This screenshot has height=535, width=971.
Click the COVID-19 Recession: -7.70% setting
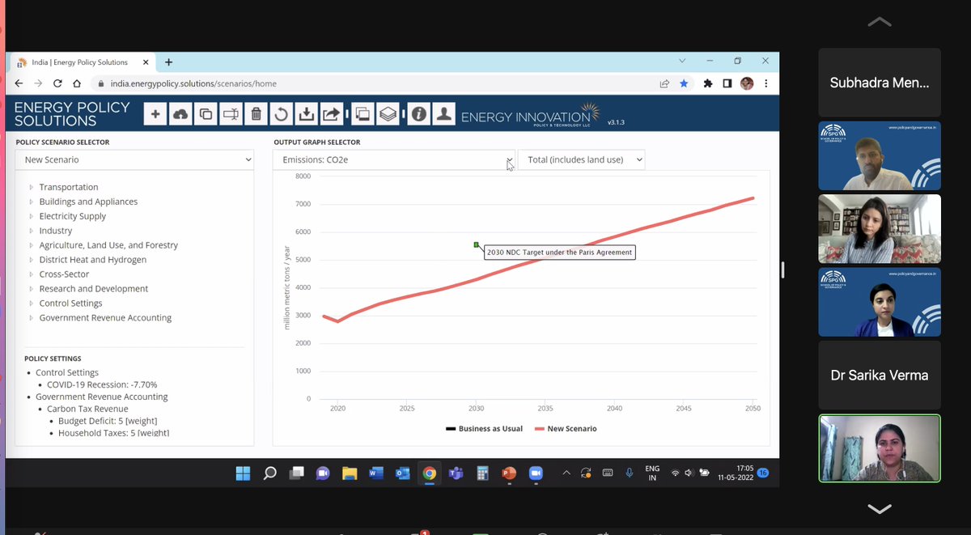tap(102, 384)
